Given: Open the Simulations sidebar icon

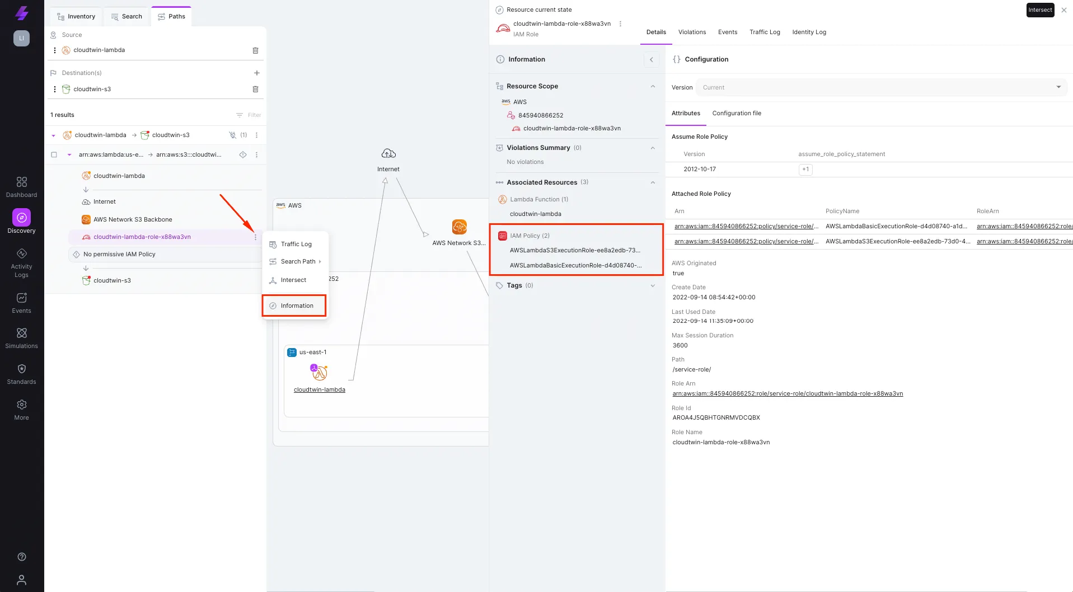Looking at the screenshot, I should click(21, 338).
